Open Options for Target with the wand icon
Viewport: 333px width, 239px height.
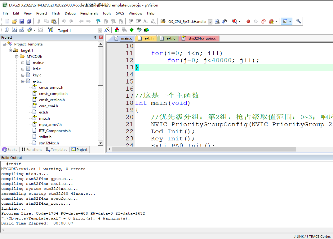pyautogui.click(x=107, y=30)
